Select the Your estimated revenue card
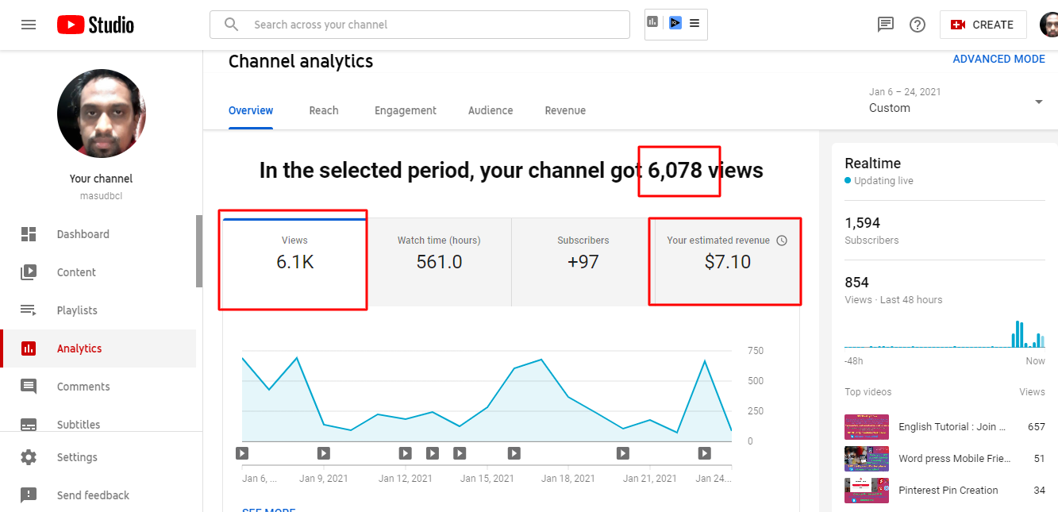The width and height of the screenshot is (1058, 512). coord(727,262)
